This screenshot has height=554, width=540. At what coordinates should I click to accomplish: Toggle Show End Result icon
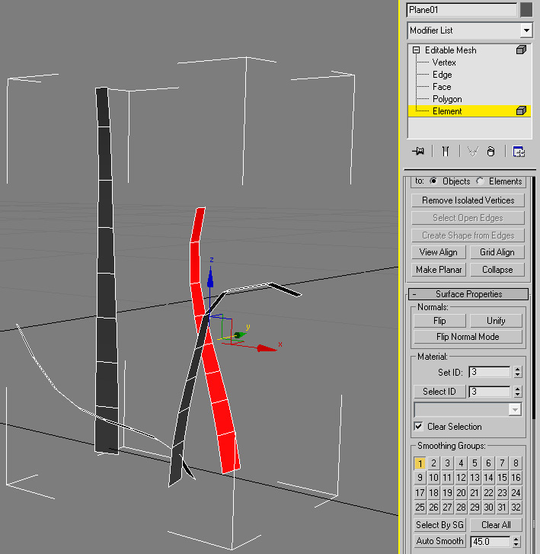[446, 152]
